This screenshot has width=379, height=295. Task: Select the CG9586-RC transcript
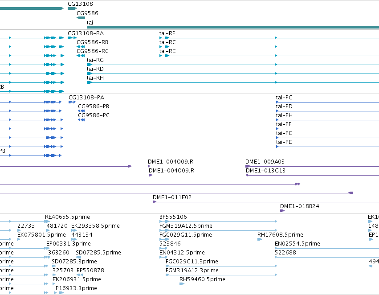[93, 51]
